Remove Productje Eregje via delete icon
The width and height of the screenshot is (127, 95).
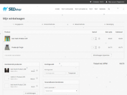[x=99, y=47]
